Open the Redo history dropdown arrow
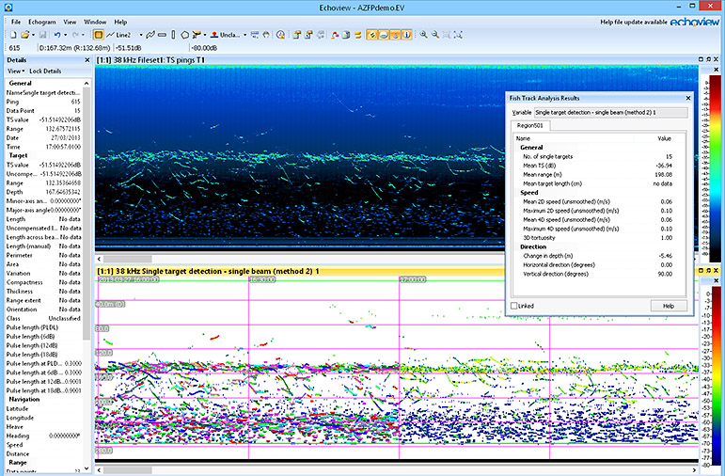This screenshot has width=725, height=476. [84, 35]
